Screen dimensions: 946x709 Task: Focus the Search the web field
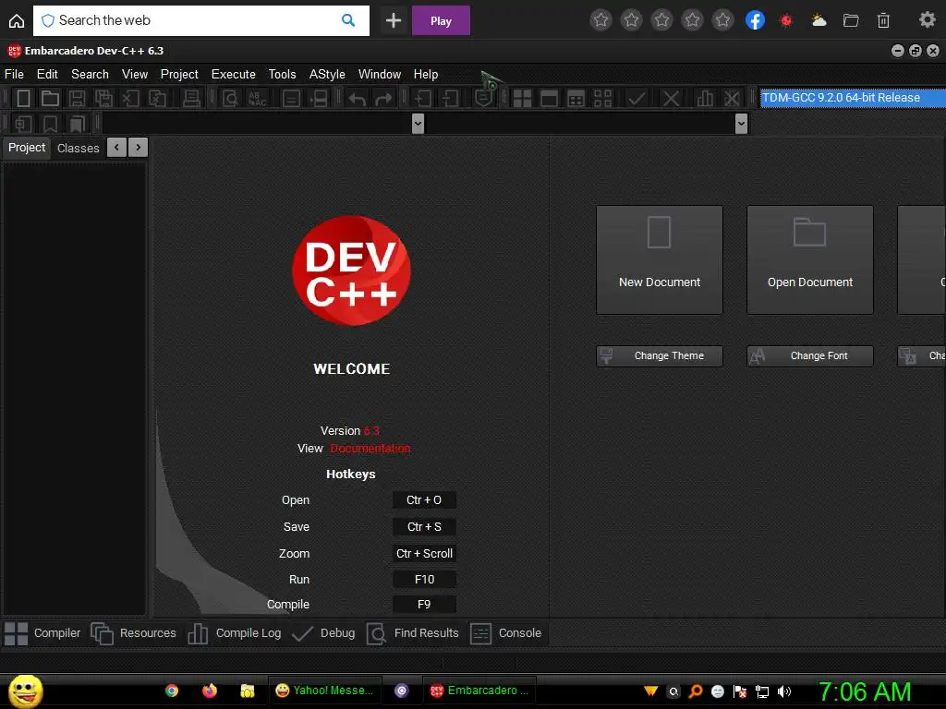(200, 20)
